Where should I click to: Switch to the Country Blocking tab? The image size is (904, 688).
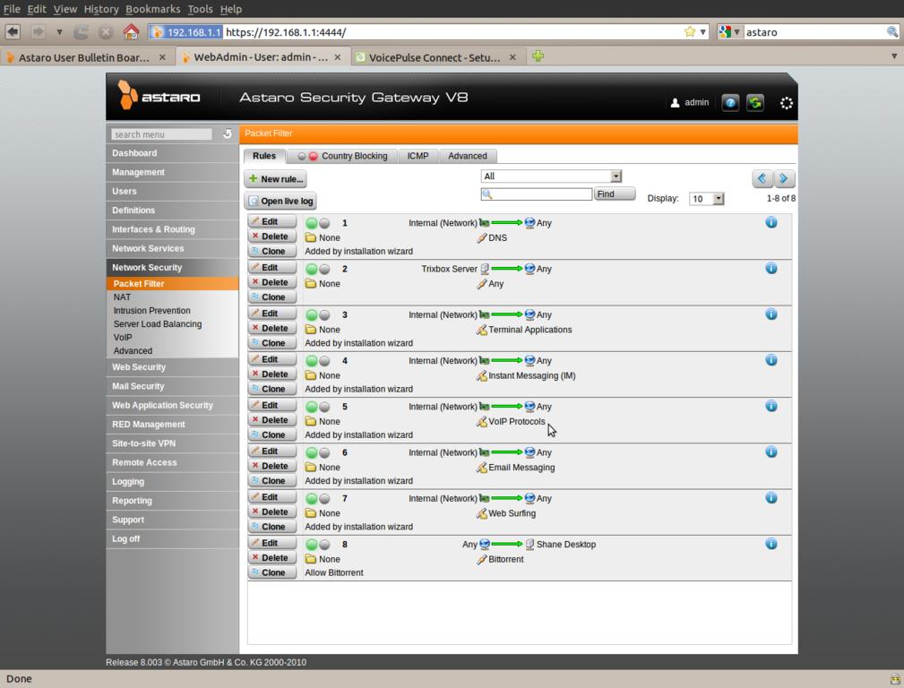click(342, 156)
